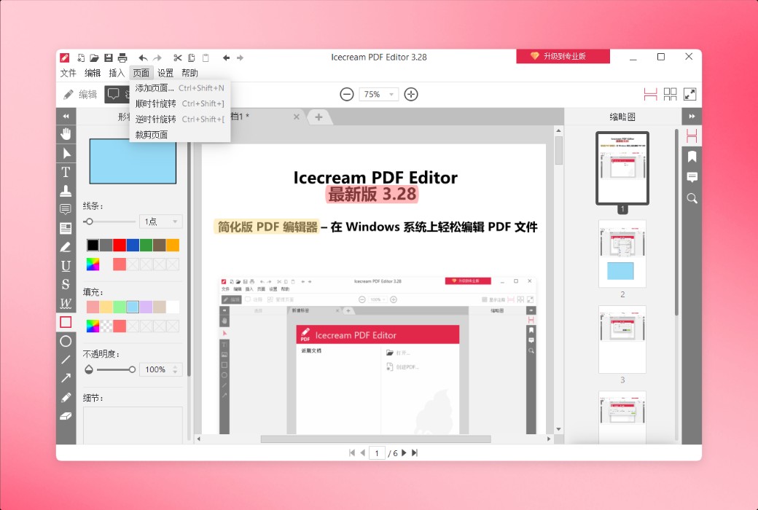Viewport: 758px width, 510px height.
Task: Open the Bookmarks panel in the right sidebar
Action: tap(690, 156)
